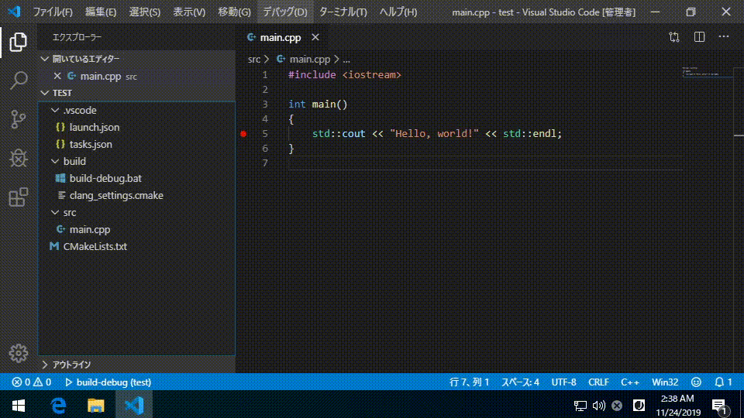
Task: Open the Source Control view icon
Action: pos(19,119)
